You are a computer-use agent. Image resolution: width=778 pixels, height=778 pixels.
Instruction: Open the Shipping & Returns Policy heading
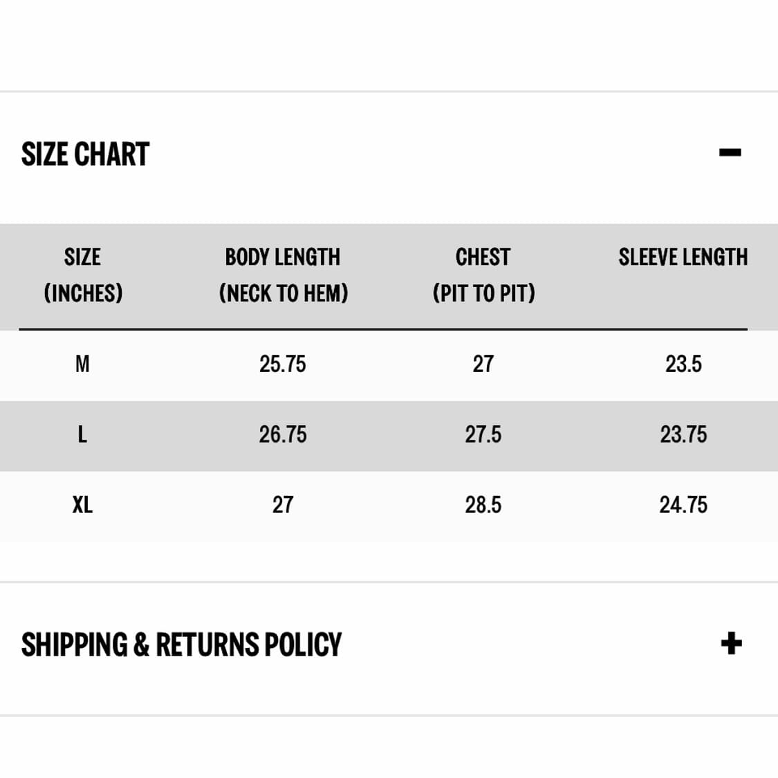tap(181, 645)
